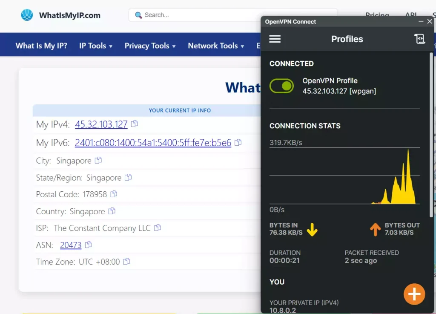Viewport: 436px width, 314px height.
Task: Click the 0B/s graph baseline label
Action: click(277, 210)
